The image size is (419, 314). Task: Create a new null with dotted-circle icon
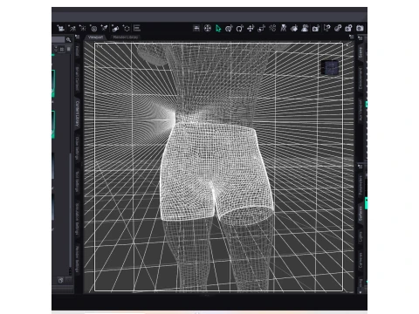point(126,28)
